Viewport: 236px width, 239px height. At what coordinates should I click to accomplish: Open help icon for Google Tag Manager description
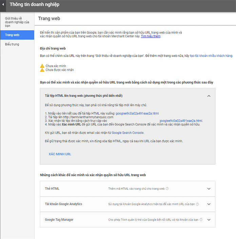(201, 220)
